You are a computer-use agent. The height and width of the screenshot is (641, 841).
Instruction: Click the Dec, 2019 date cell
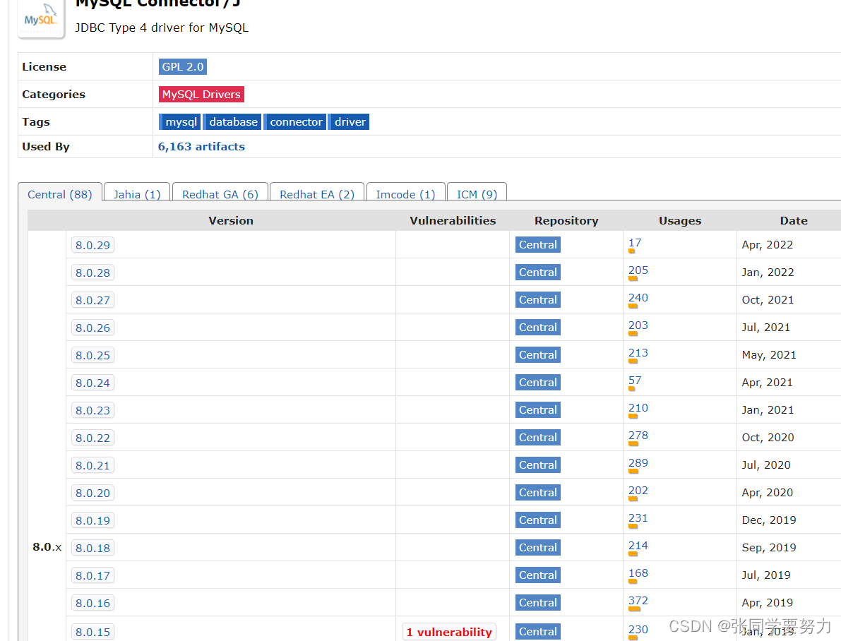click(x=768, y=520)
